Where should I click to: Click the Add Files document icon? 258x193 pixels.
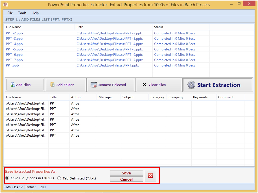tap(13, 85)
